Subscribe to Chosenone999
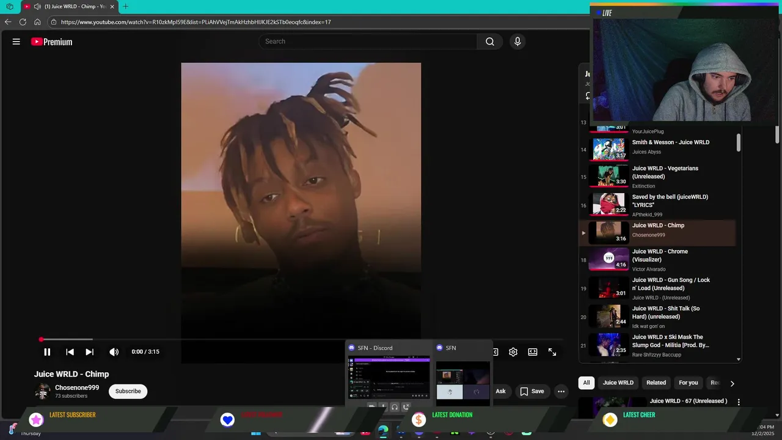This screenshot has height=440, width=782. (x=128, y=391)
